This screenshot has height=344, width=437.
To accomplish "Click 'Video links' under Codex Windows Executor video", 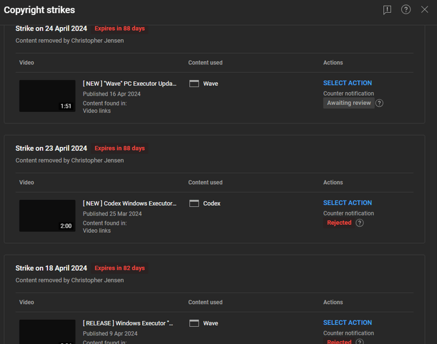I will click(97, 230).
